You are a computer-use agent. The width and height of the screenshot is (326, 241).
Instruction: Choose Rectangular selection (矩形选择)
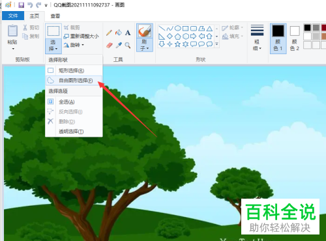74,70
